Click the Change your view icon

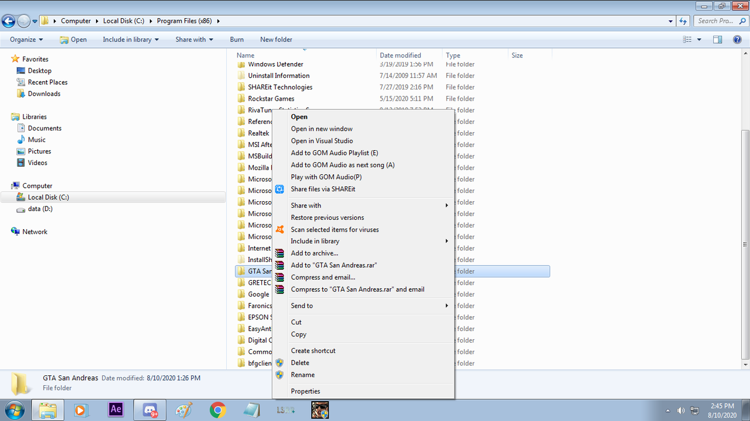(687, 40)
